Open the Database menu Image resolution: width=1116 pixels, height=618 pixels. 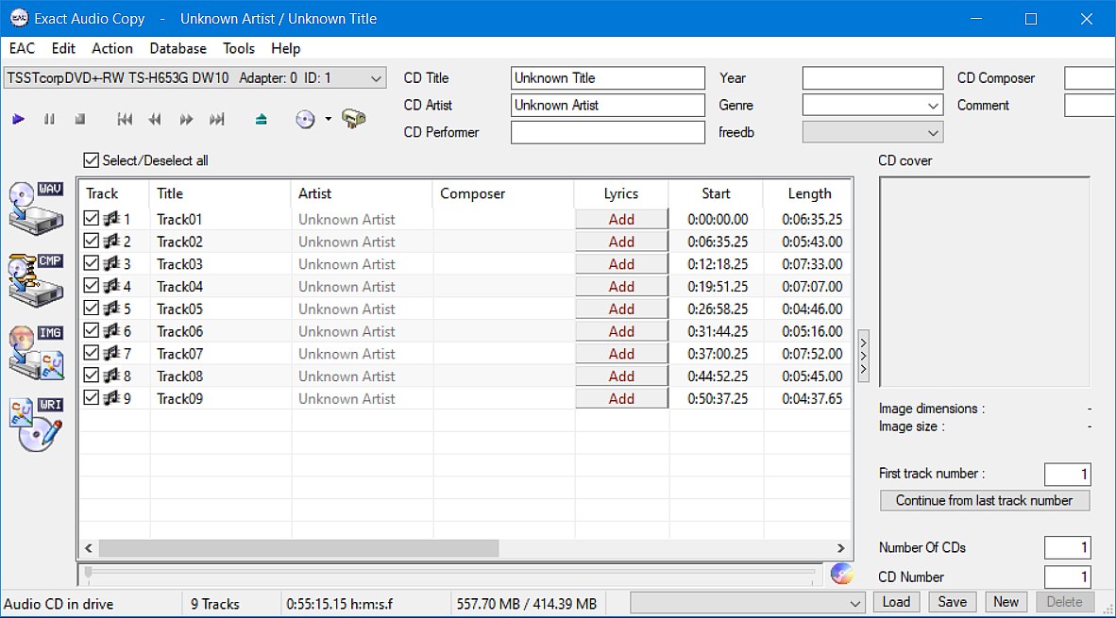178,48
